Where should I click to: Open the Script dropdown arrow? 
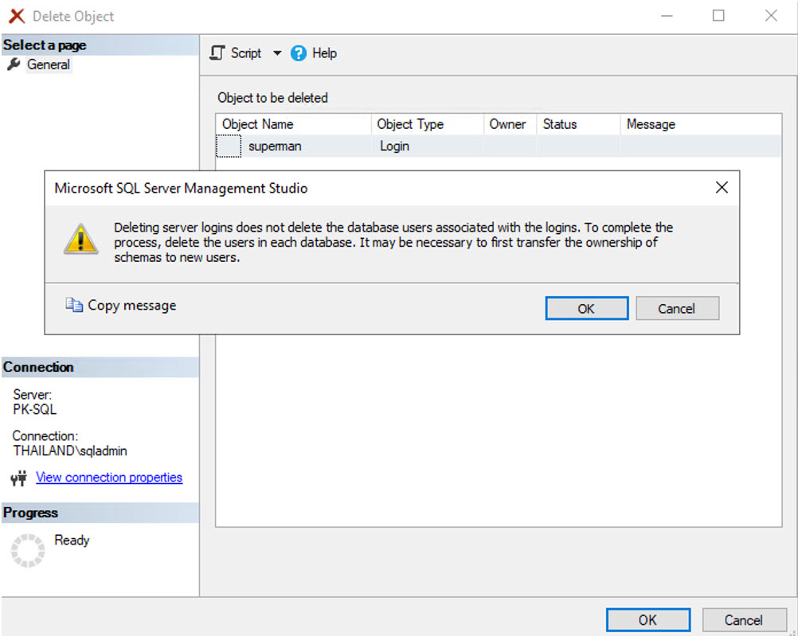[277, 53]
